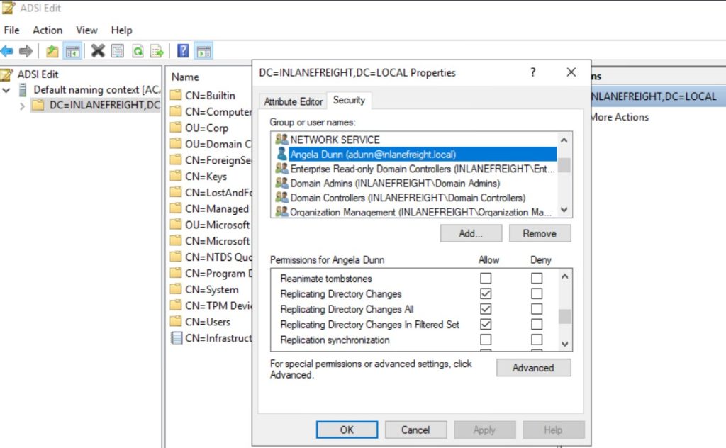Click the Refresh toolbar icon

(x=138, y=51)
